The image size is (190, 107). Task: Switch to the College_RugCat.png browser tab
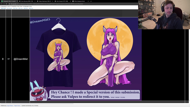pos(45,1)
